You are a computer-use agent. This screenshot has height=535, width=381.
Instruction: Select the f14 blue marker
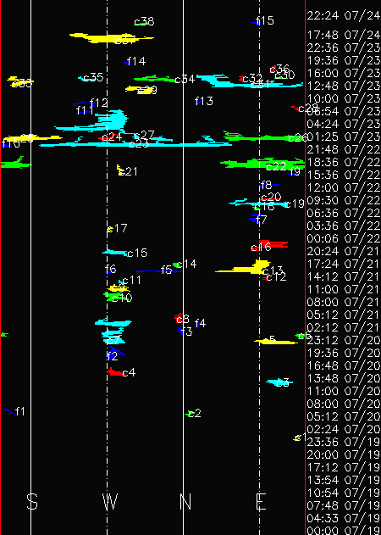point(127,63)
